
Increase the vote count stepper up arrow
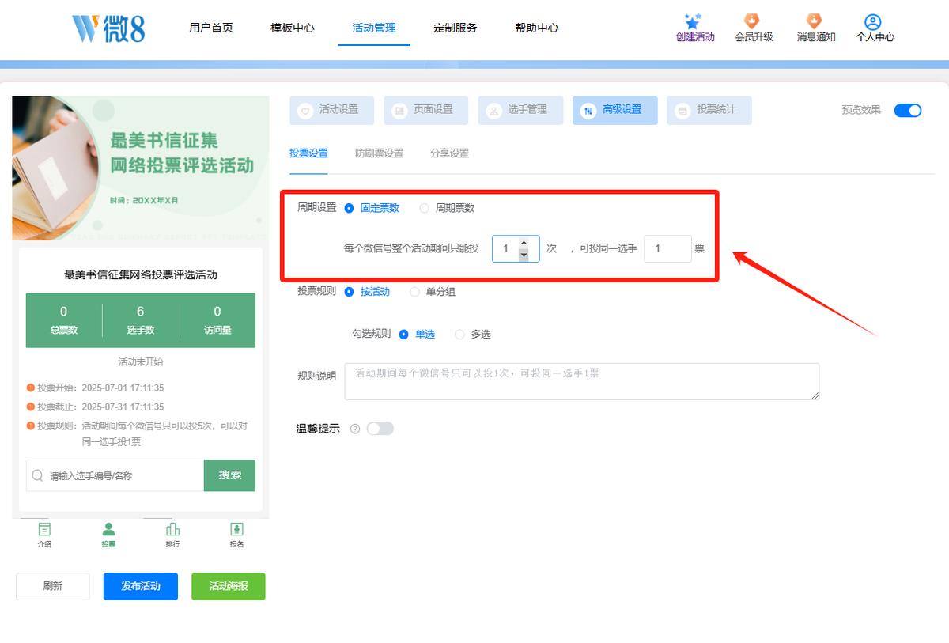524,243
